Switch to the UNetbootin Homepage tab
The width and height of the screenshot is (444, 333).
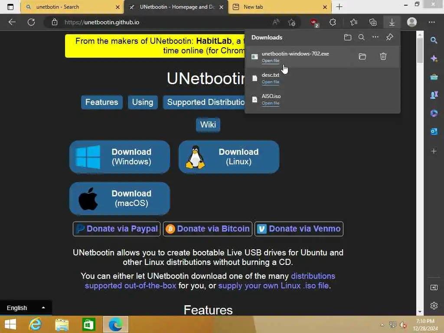pos(176,7)
